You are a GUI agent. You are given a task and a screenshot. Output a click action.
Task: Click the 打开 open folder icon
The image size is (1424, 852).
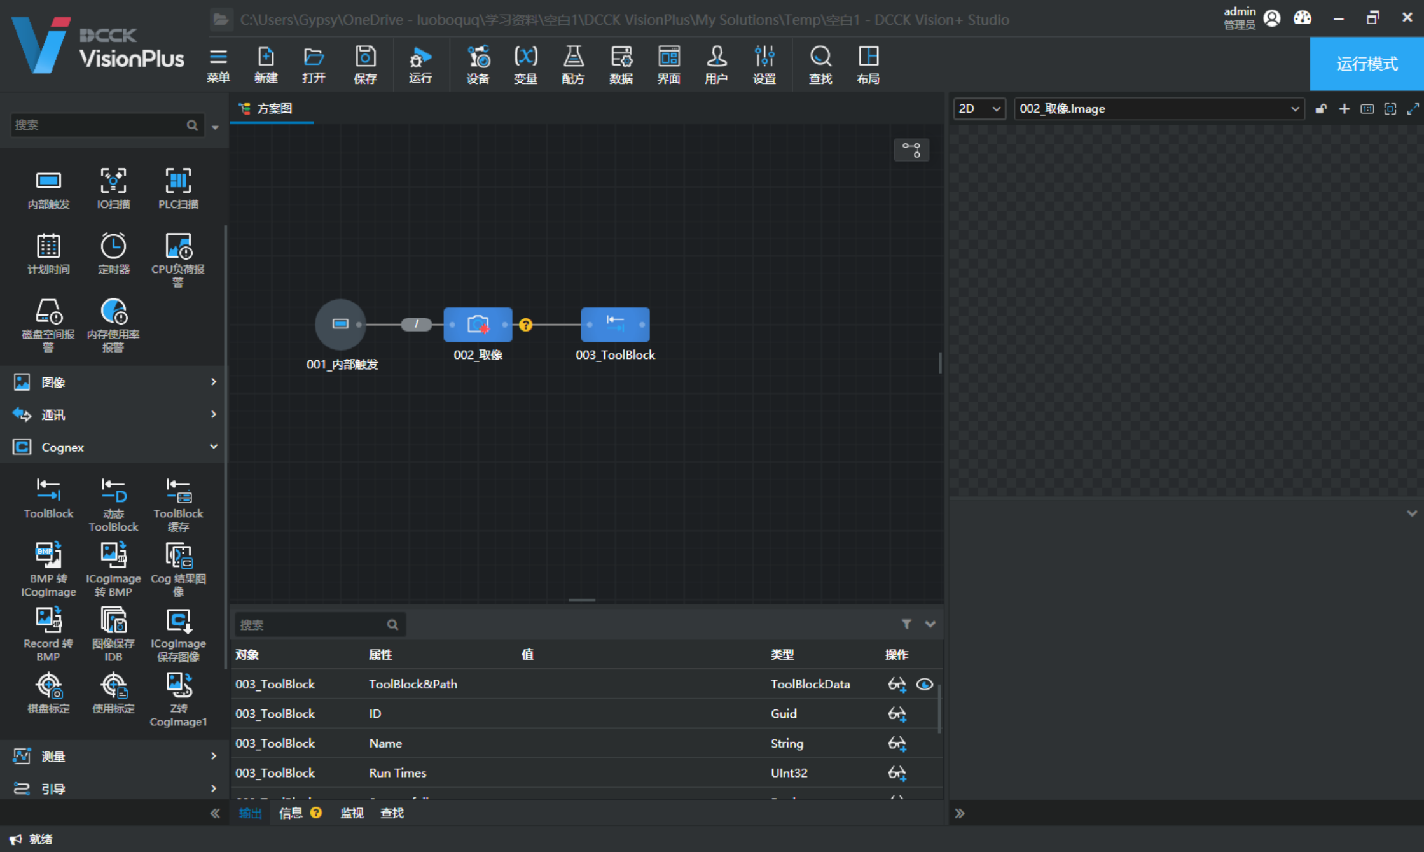pos(314,65)
